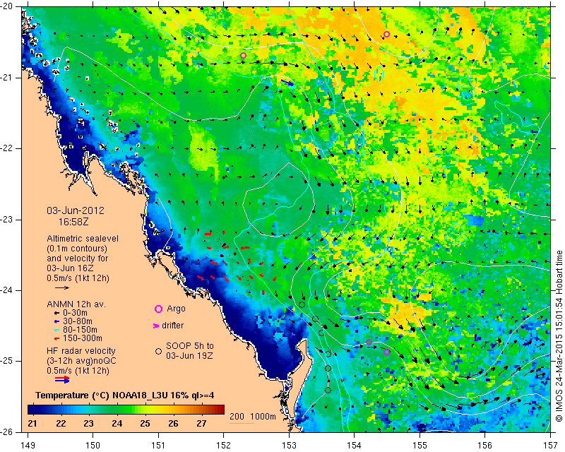Screen dimensions: 565x452
Task: Click the longitude axis label 157
Action: click(551, 446)
